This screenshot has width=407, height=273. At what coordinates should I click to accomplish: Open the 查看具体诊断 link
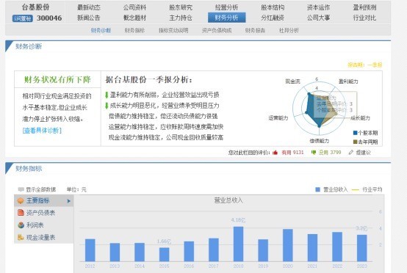coord(42,131)
